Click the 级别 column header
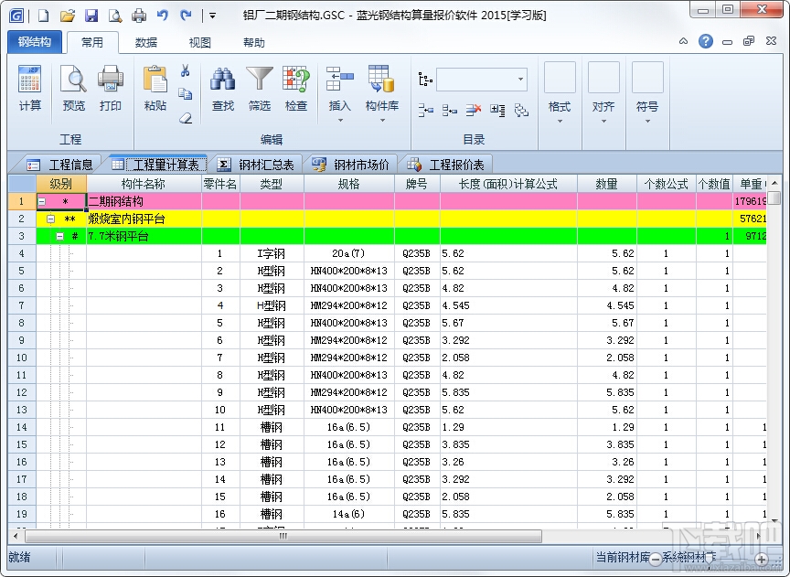Screen dimensions: 790x577 pyautogui.click(x=61, y=184)
